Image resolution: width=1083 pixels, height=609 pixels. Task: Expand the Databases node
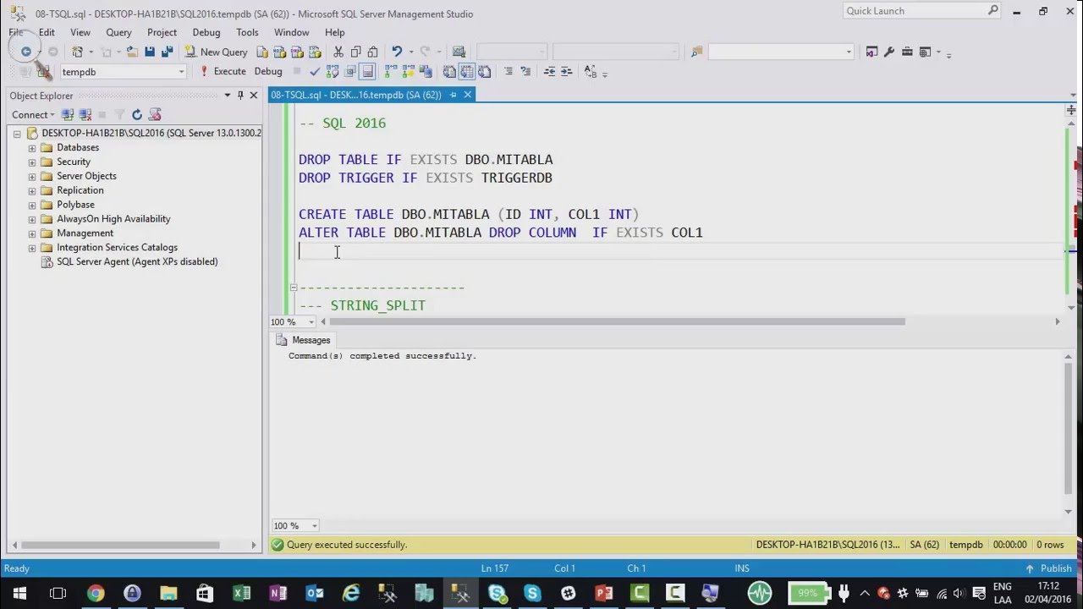[32, 148]
